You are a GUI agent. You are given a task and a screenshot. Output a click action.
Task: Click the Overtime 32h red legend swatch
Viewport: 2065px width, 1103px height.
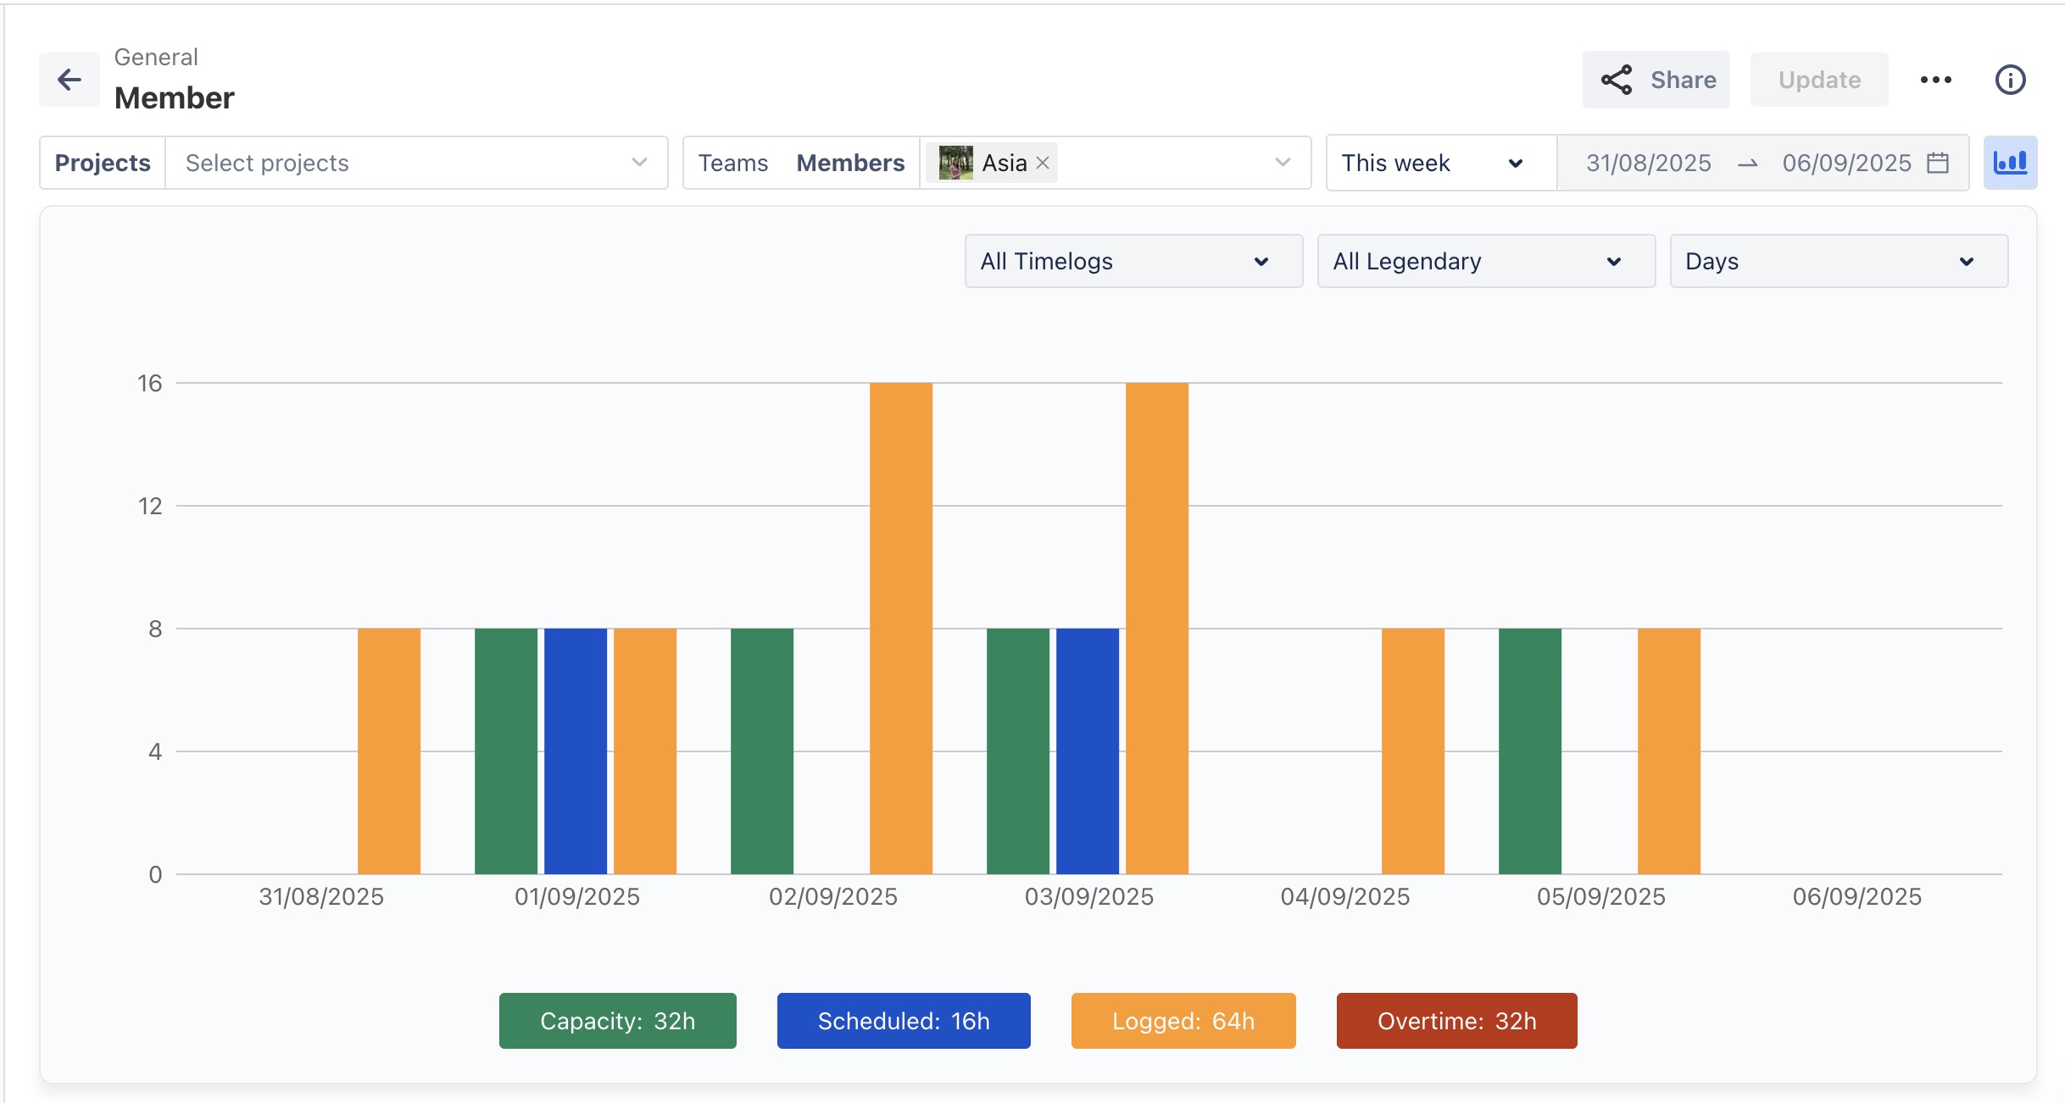(1456, 1021)
